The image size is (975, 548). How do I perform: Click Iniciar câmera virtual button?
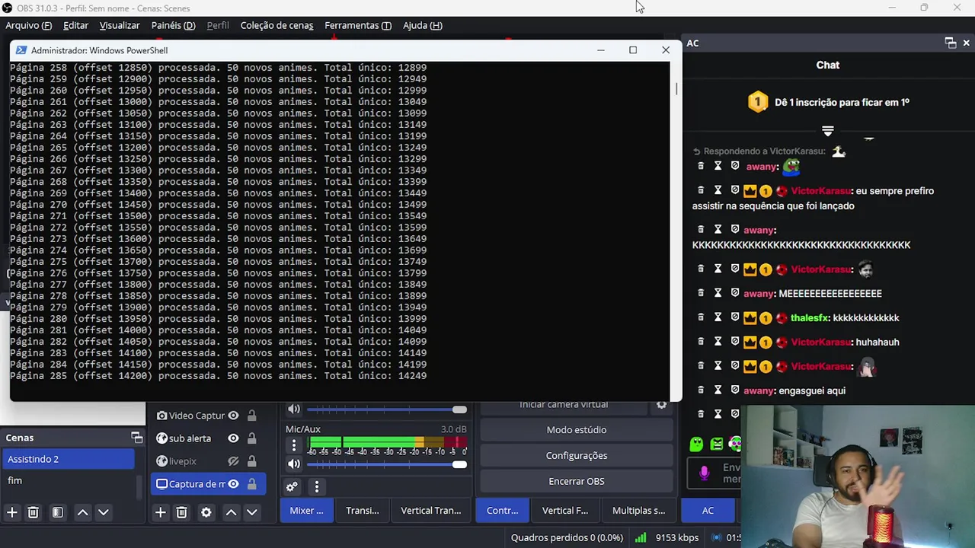[x=564, y=406]
